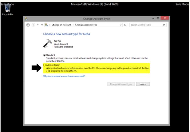Open the Recycle Bin desktop icon
This screenshot has width=190, height=132.
(x=8, y=10)
